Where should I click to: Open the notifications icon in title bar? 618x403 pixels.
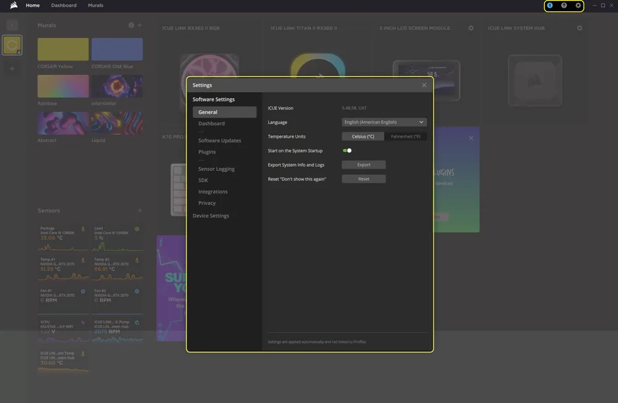click(x=550, y=6)
